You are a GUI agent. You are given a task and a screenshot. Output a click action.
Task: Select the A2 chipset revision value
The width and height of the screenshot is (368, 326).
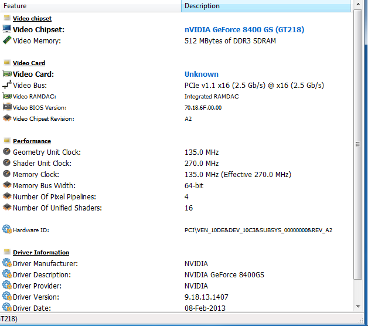(x=188, y=119)
